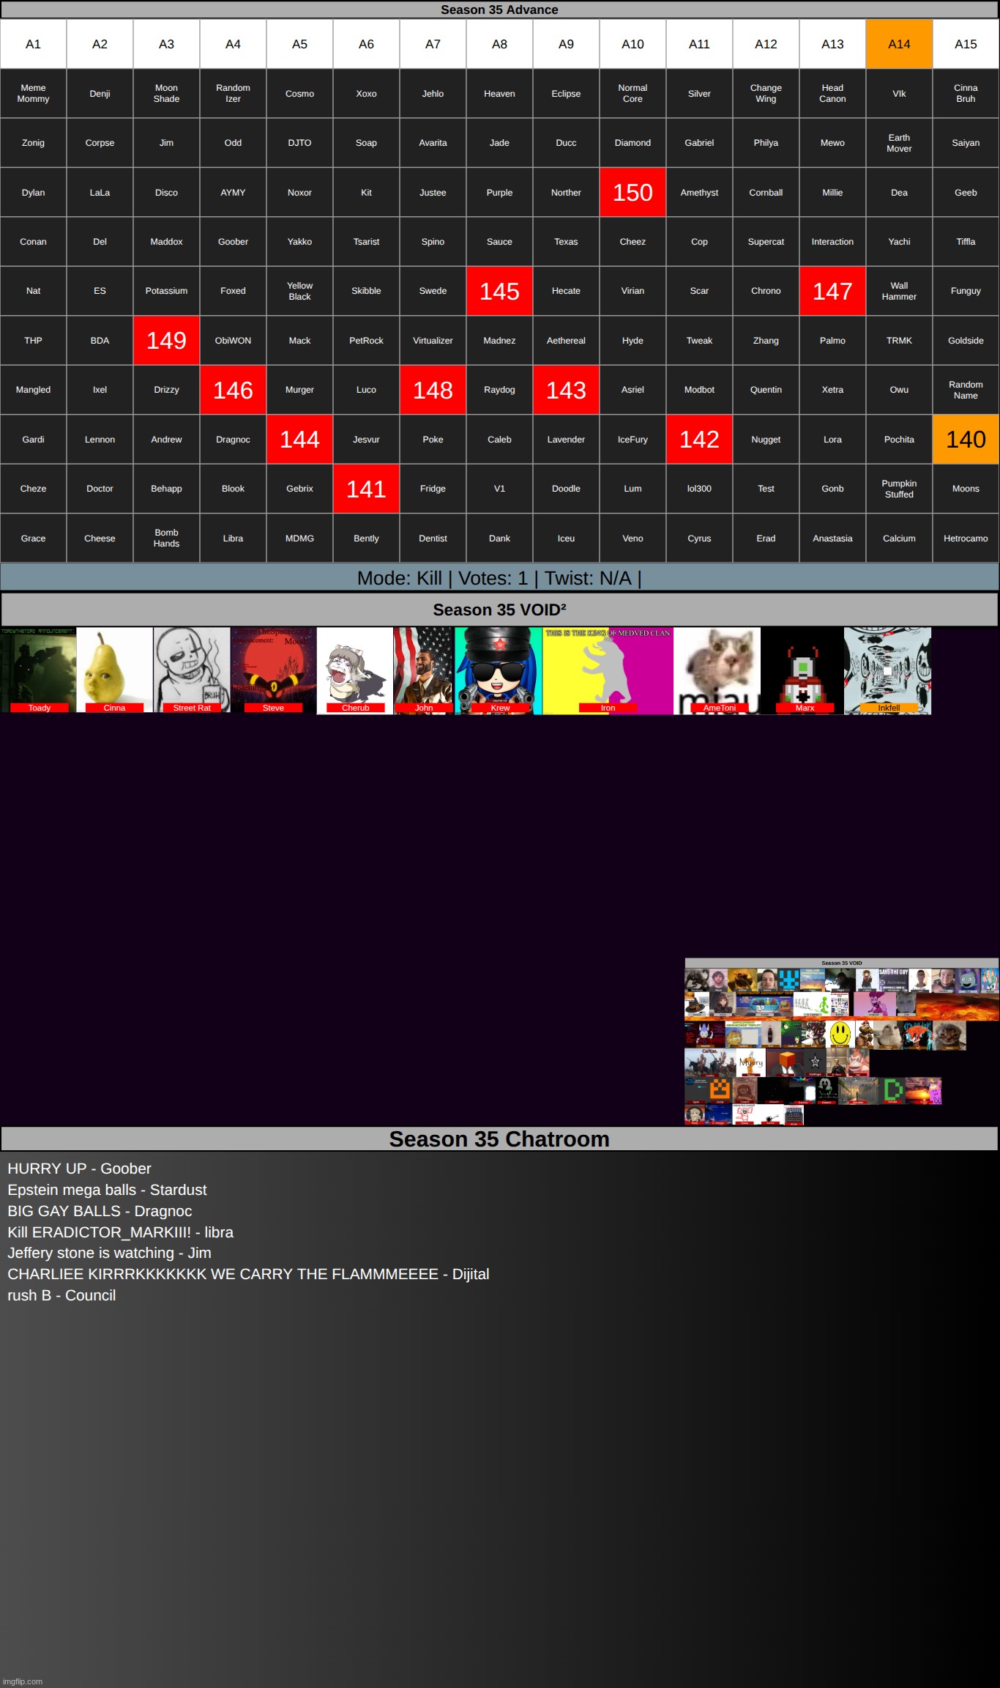Select the Dragnoc player cell
This screenshot has width=1000, height=1688.
point(233,440)
